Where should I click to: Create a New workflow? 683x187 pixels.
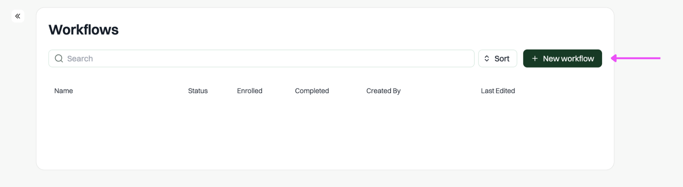(562, 58)
